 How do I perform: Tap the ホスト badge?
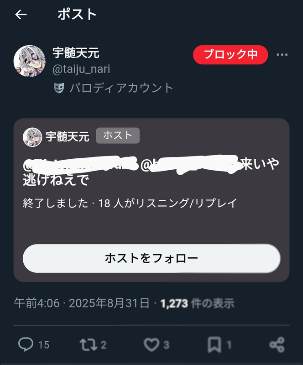pos(118,136)
